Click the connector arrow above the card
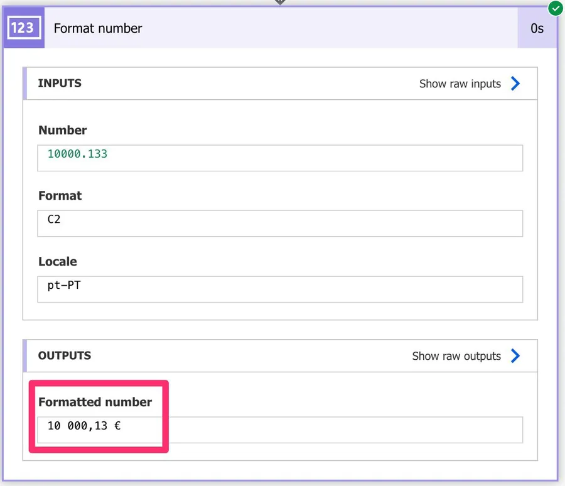Image resolution: width=565 pixels, height=486 pixels. coord(280,3)
